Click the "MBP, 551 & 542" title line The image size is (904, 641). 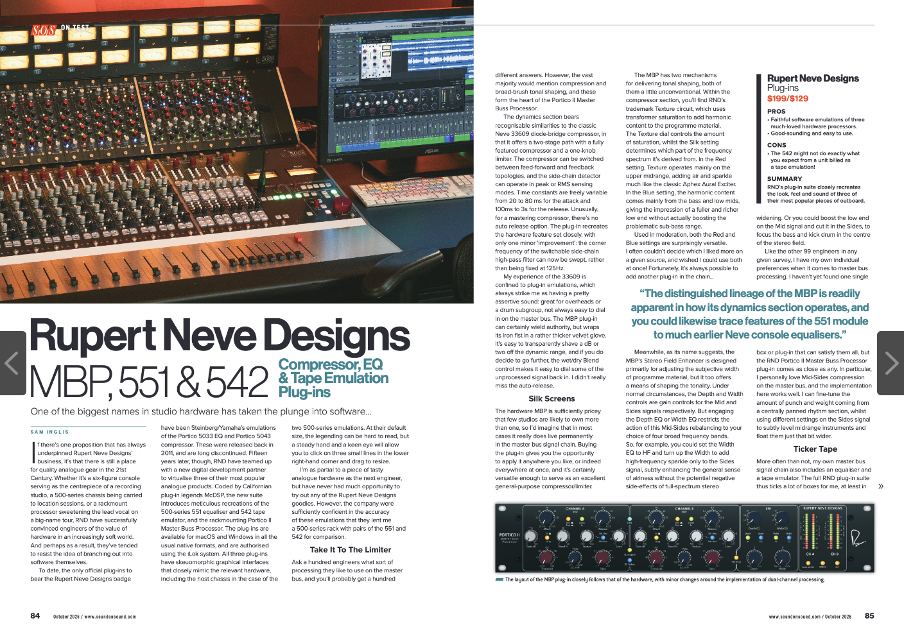point(149,382)
